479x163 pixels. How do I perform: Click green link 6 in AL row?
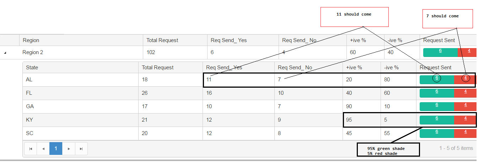click(x=437, y=78)
